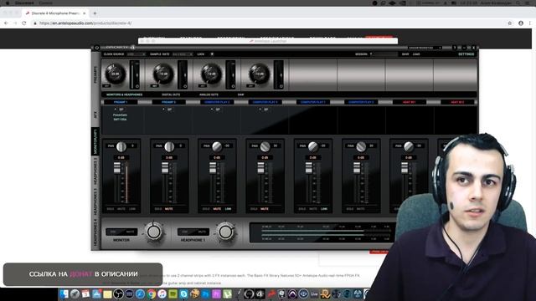Go back using the browser back arrow
The width and height of the screenshot is (536, 301).
6,23
